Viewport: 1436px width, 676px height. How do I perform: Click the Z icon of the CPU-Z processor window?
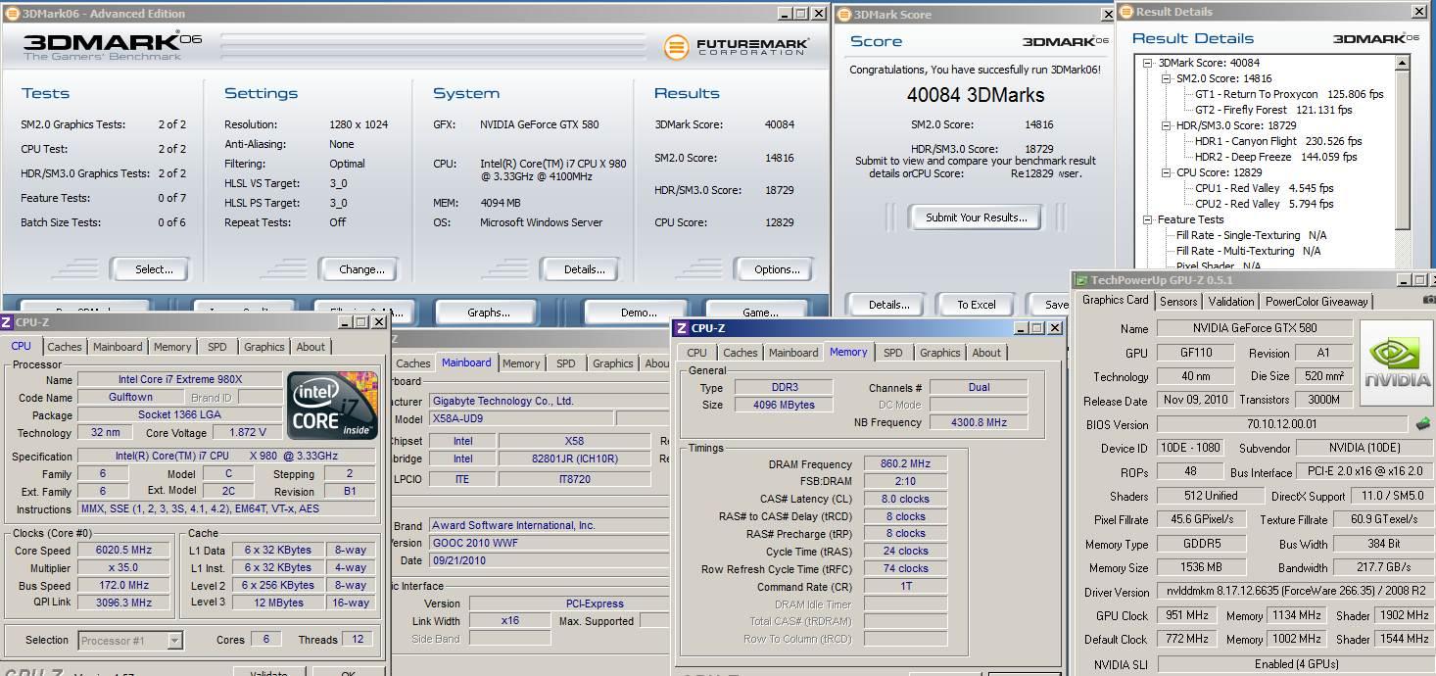(x=7, y=322)
